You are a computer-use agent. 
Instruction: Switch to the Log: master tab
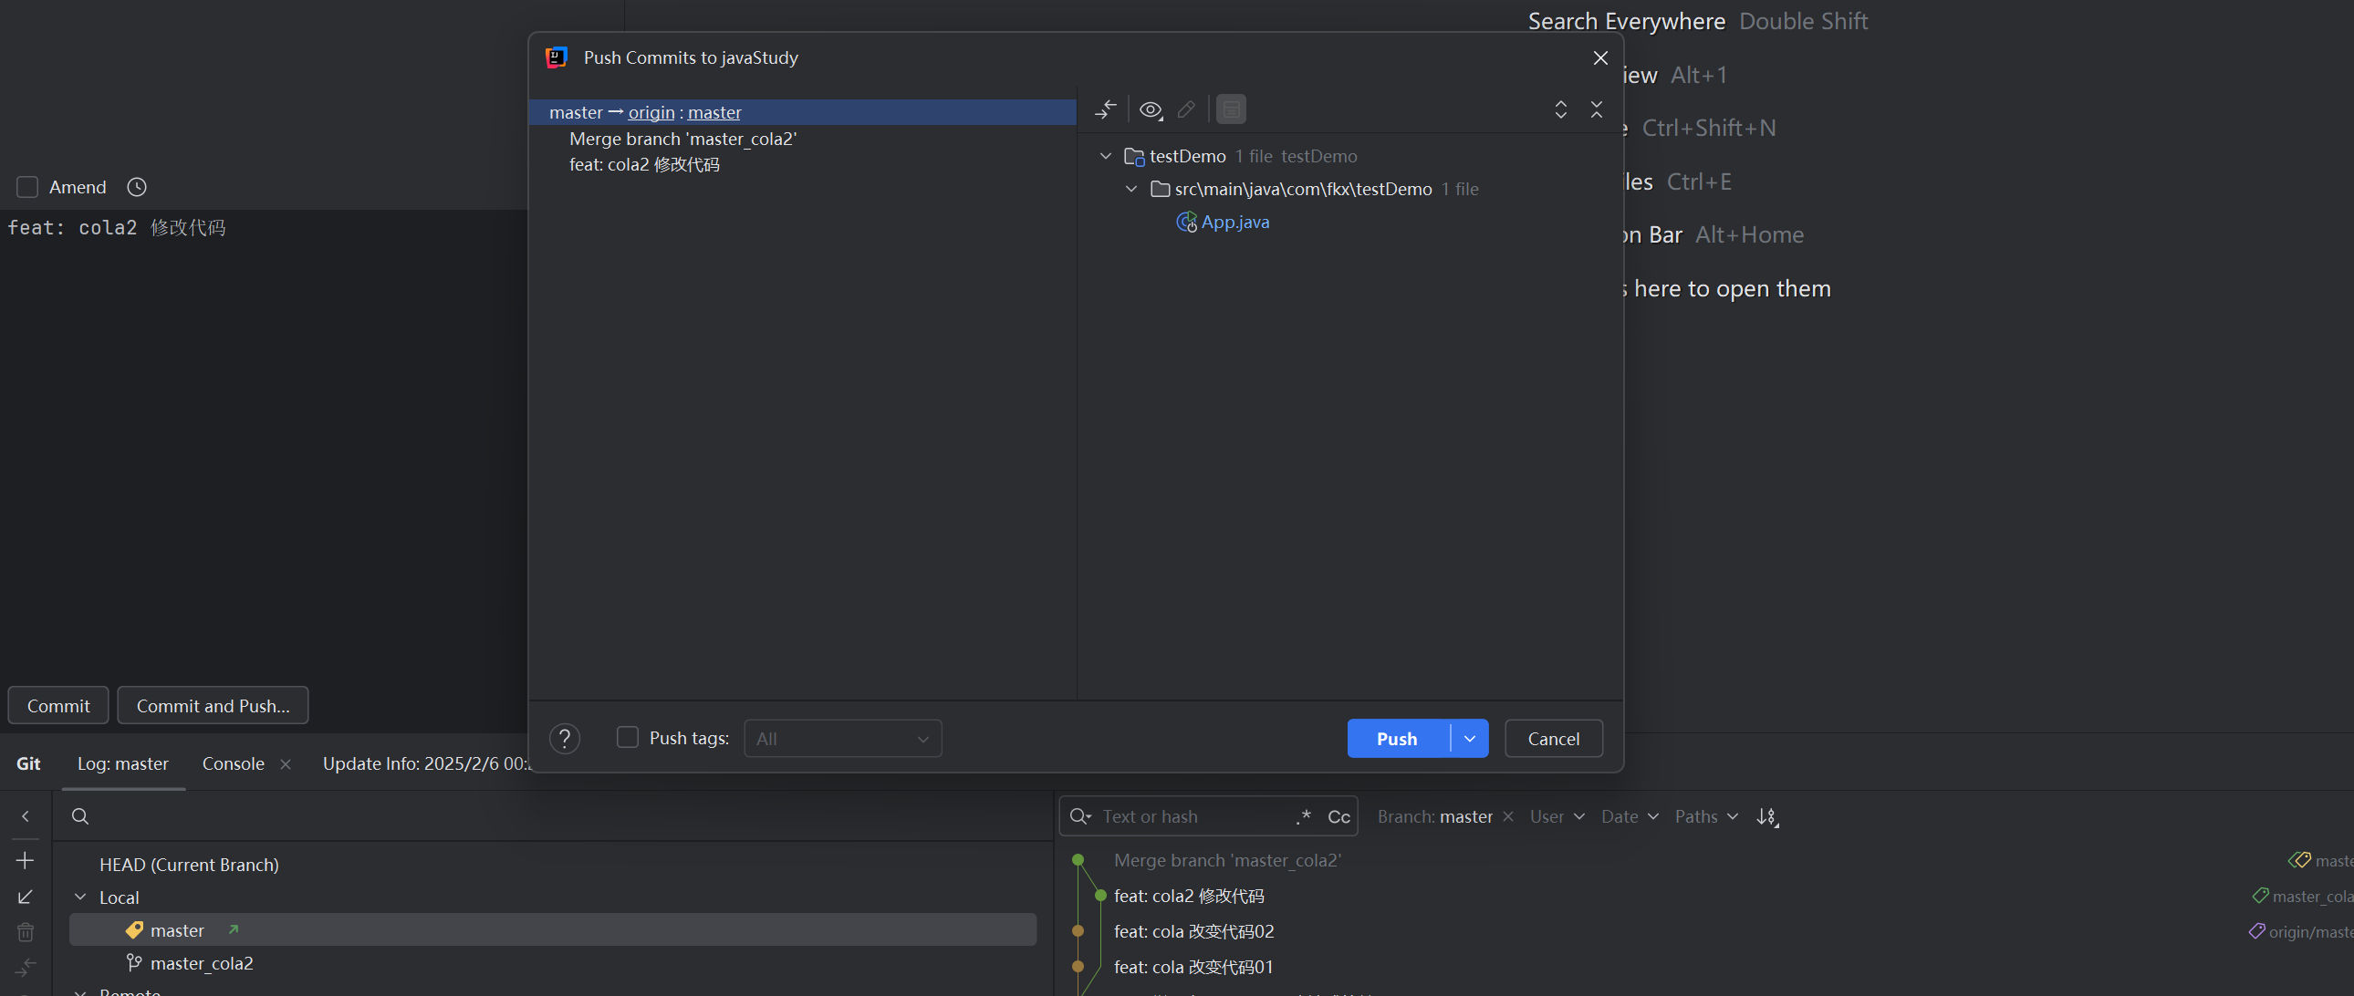(123, 764)
